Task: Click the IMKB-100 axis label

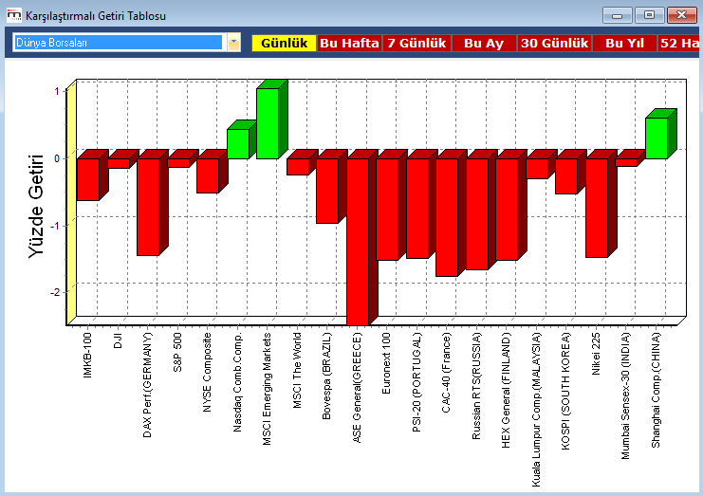Action: [87, 355]
